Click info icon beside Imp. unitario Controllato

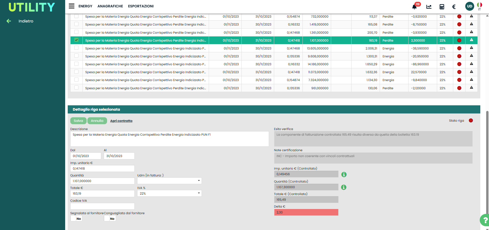pos(344,174)
